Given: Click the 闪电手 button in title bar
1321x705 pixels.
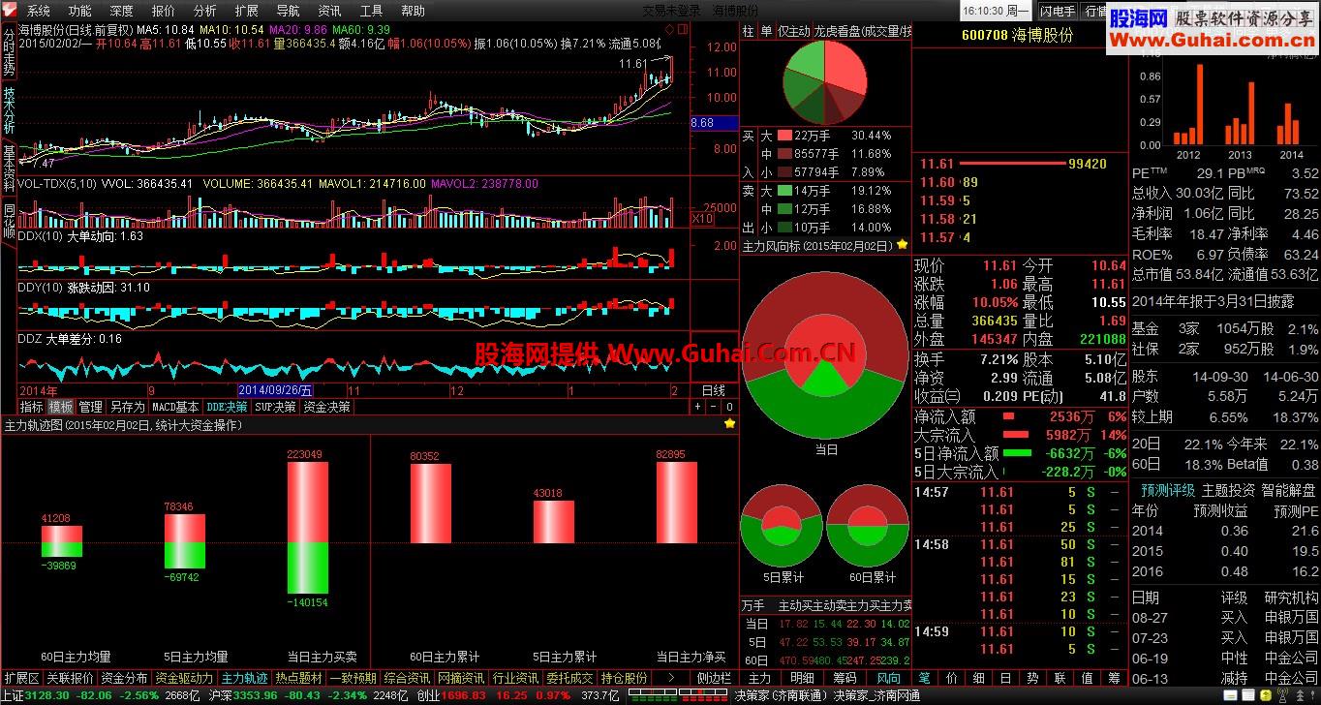Looking at the screenshot, I should coord(1057,11).
